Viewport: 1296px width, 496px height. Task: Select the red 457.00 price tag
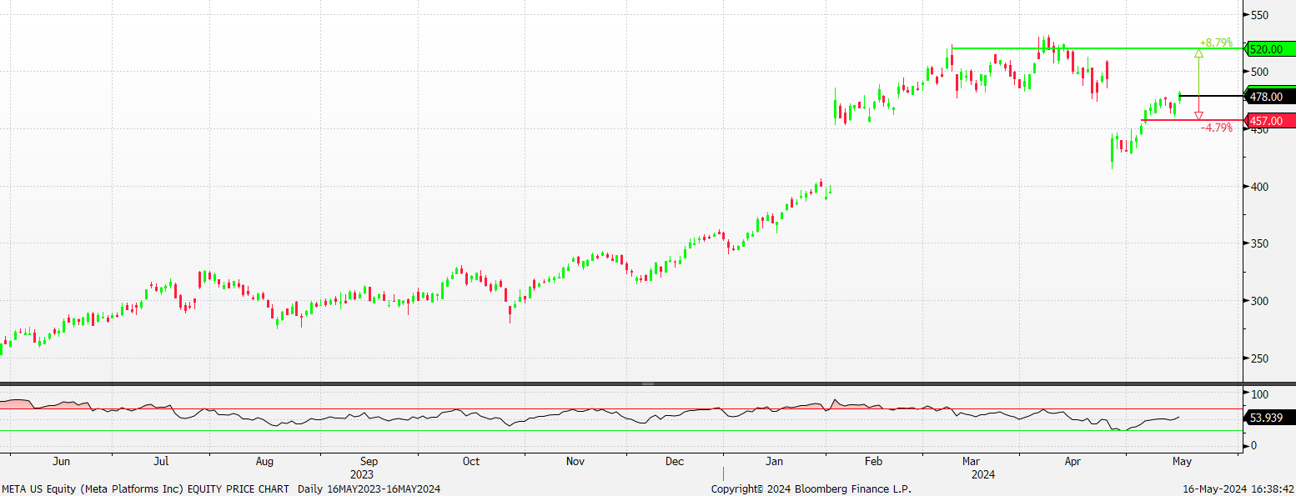point(1267,121)
